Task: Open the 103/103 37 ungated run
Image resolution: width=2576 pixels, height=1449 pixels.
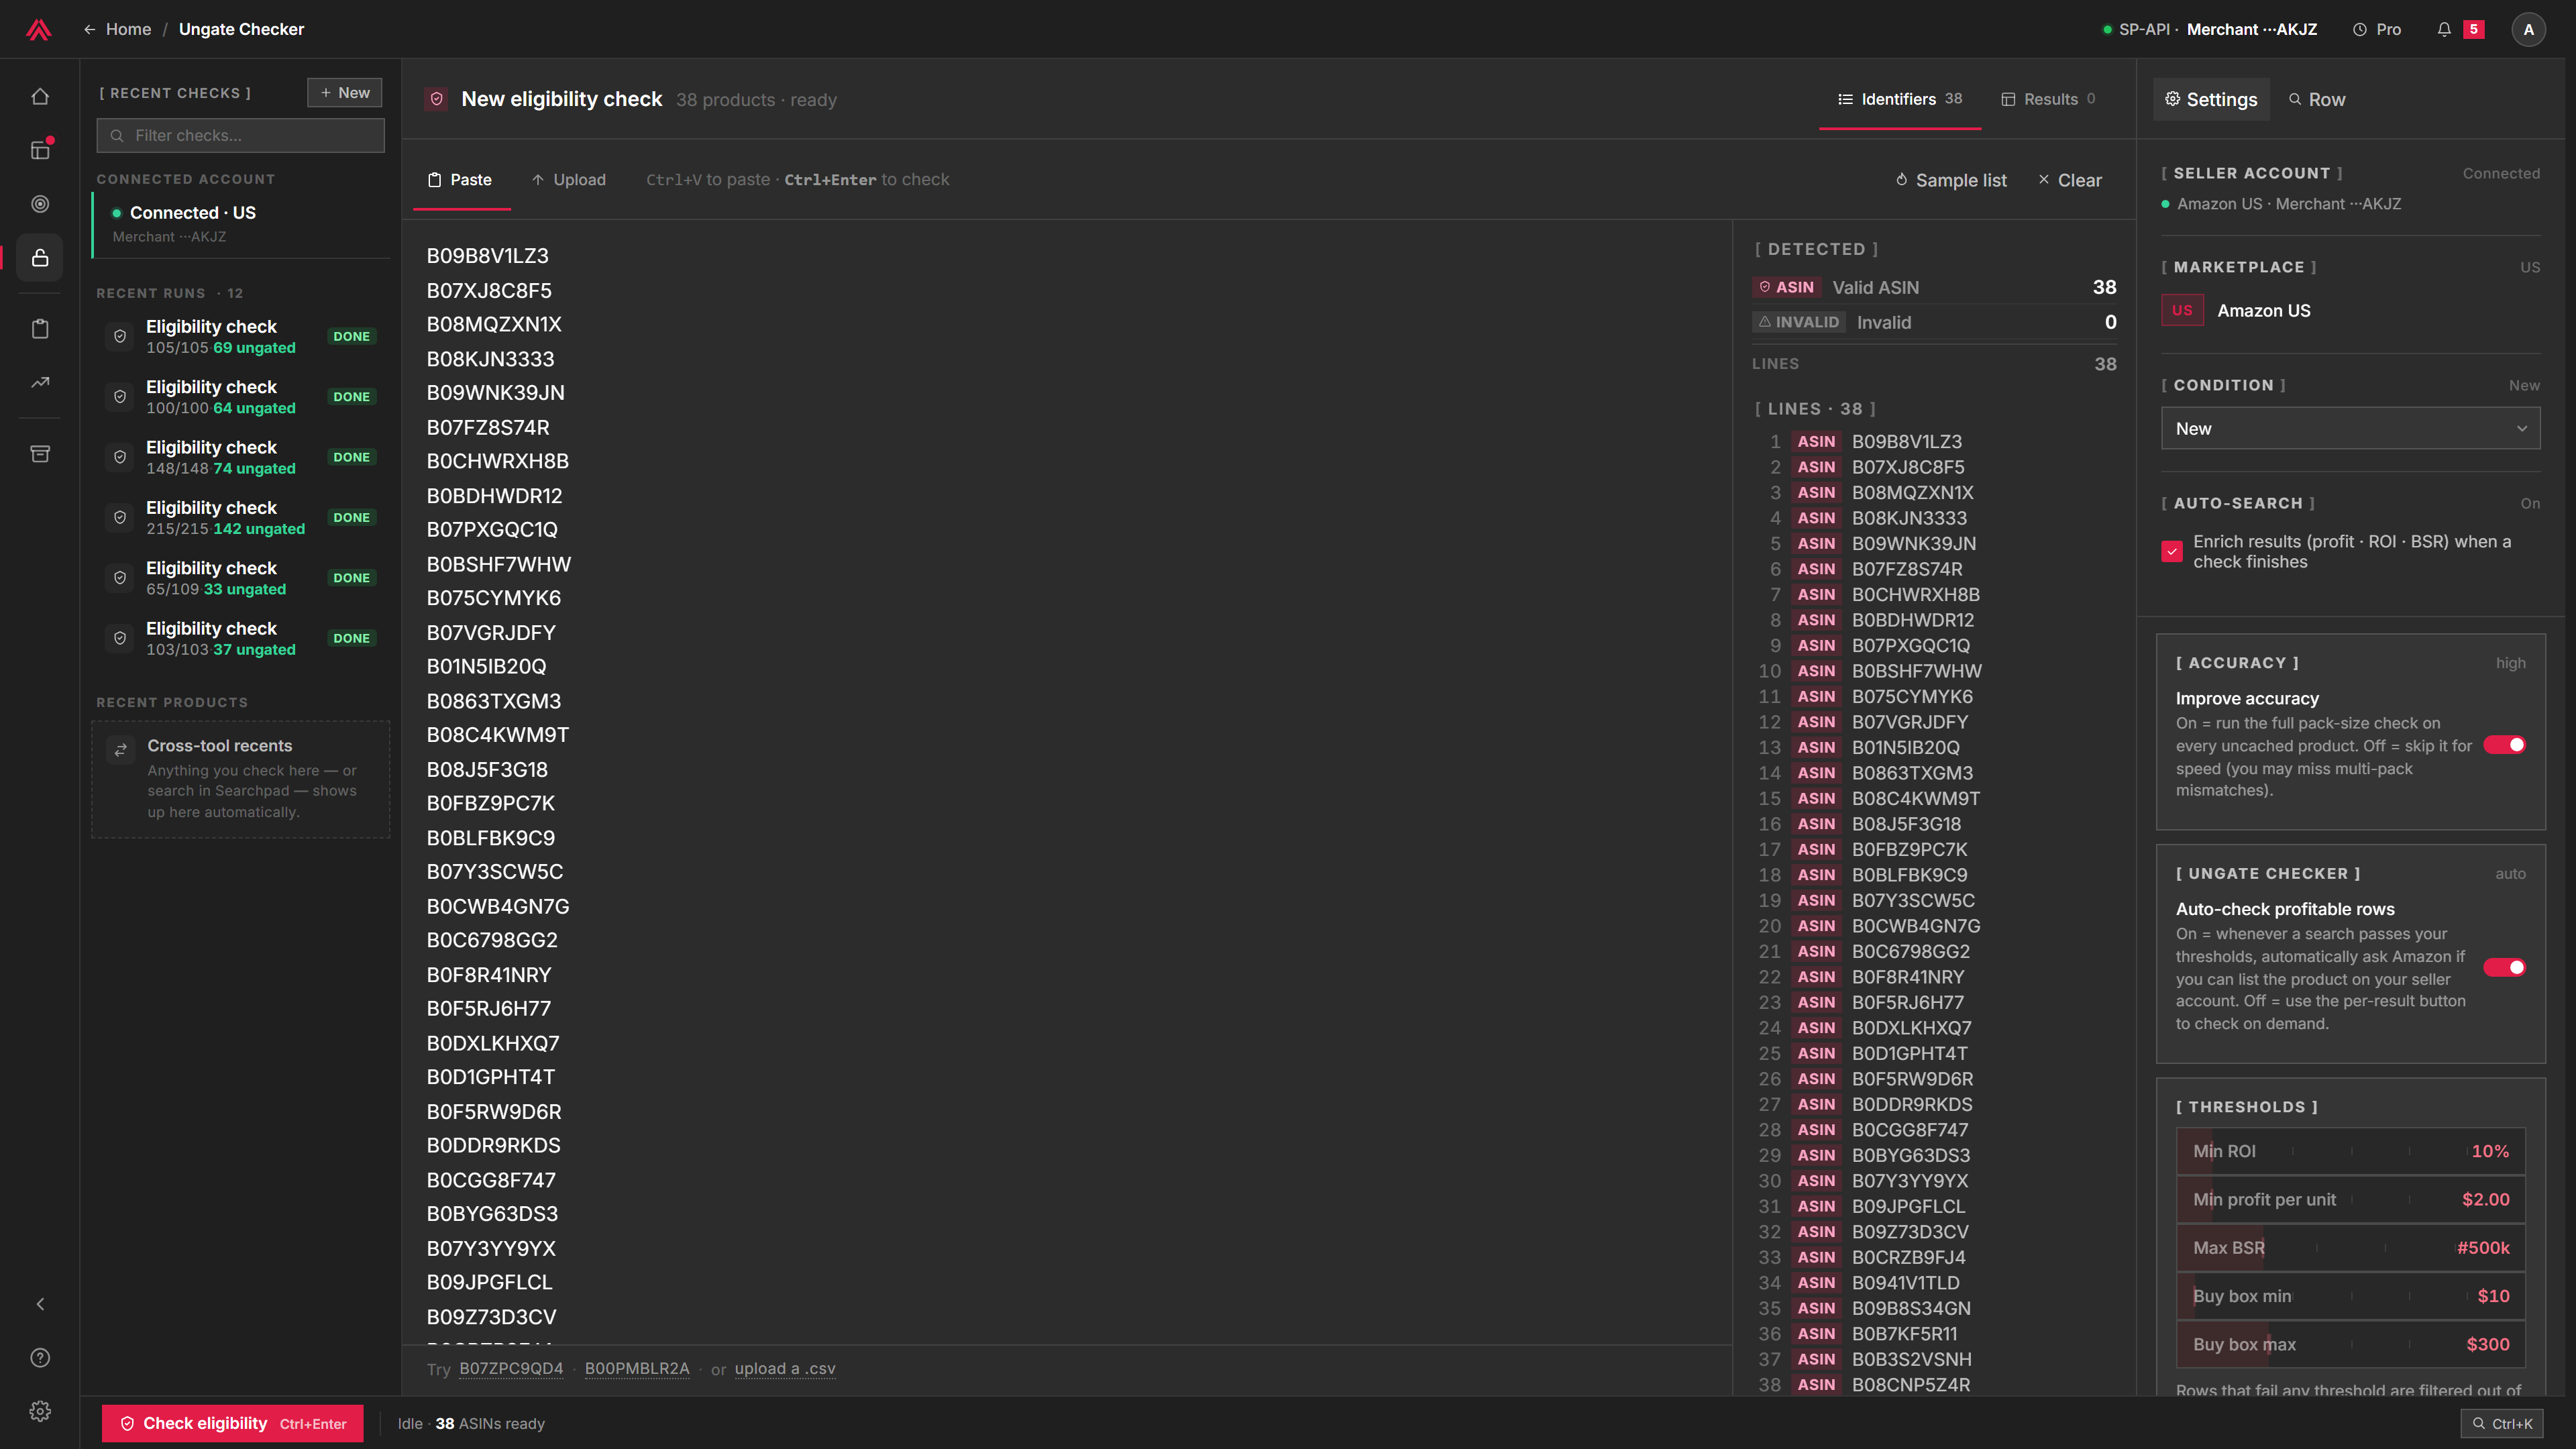Action: tap(240, 638)
